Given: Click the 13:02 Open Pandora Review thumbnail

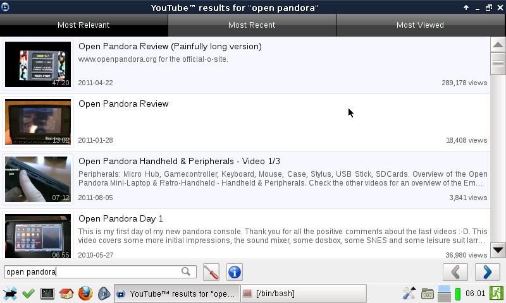Looking at the screenshot, I should pyautogui.click(x=38, y=122).
